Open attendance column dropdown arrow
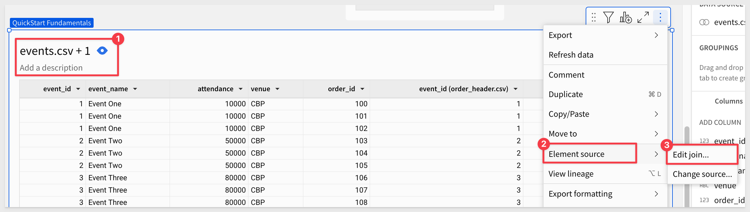The height and width of the screenshot is (212, 750). click(x=241, y=89)
